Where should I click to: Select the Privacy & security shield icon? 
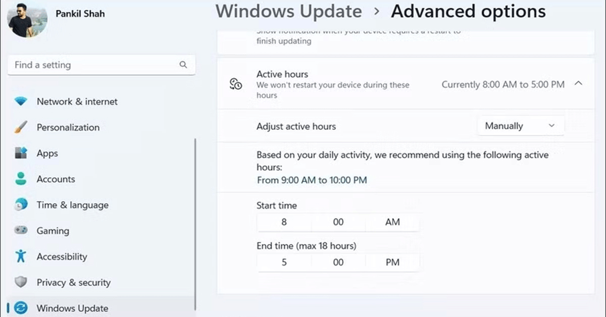[21, 282]
